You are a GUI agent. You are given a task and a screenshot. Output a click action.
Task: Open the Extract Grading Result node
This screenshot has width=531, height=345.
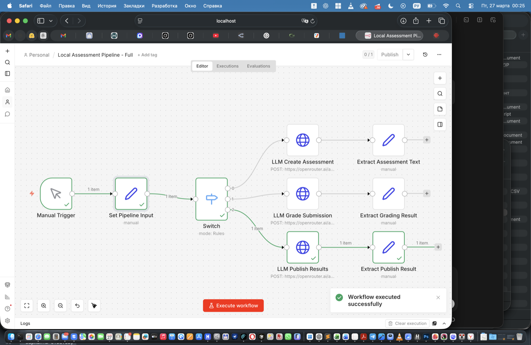coord(388,194)
